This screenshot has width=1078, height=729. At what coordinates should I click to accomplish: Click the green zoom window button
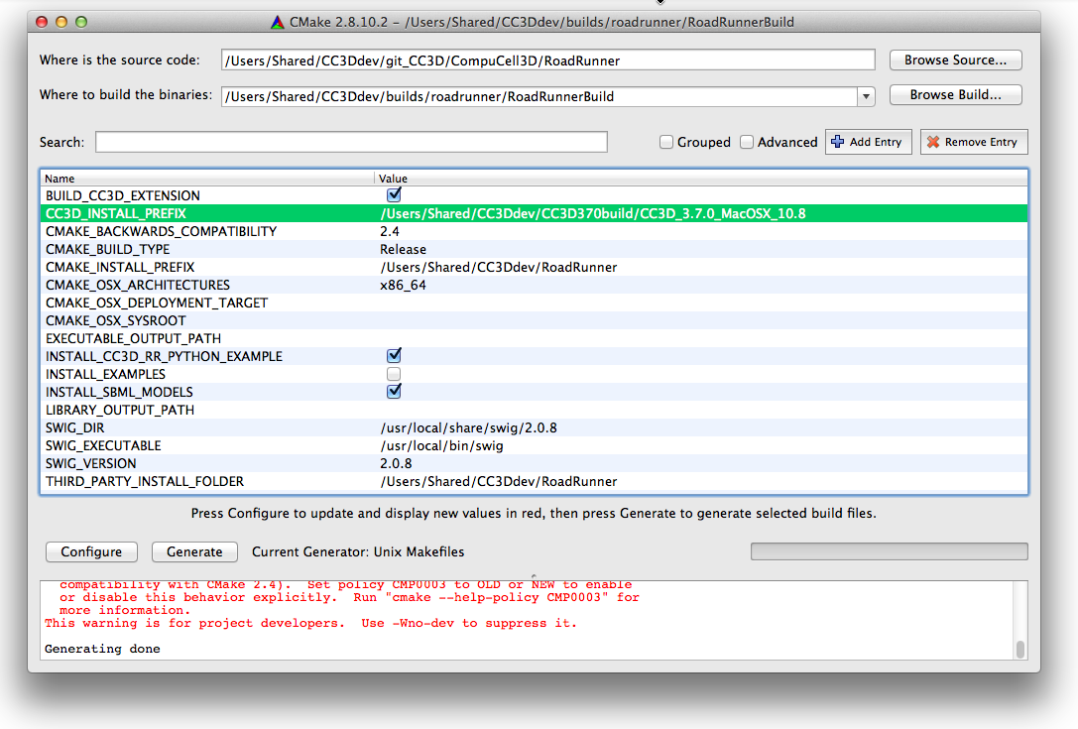81,22
